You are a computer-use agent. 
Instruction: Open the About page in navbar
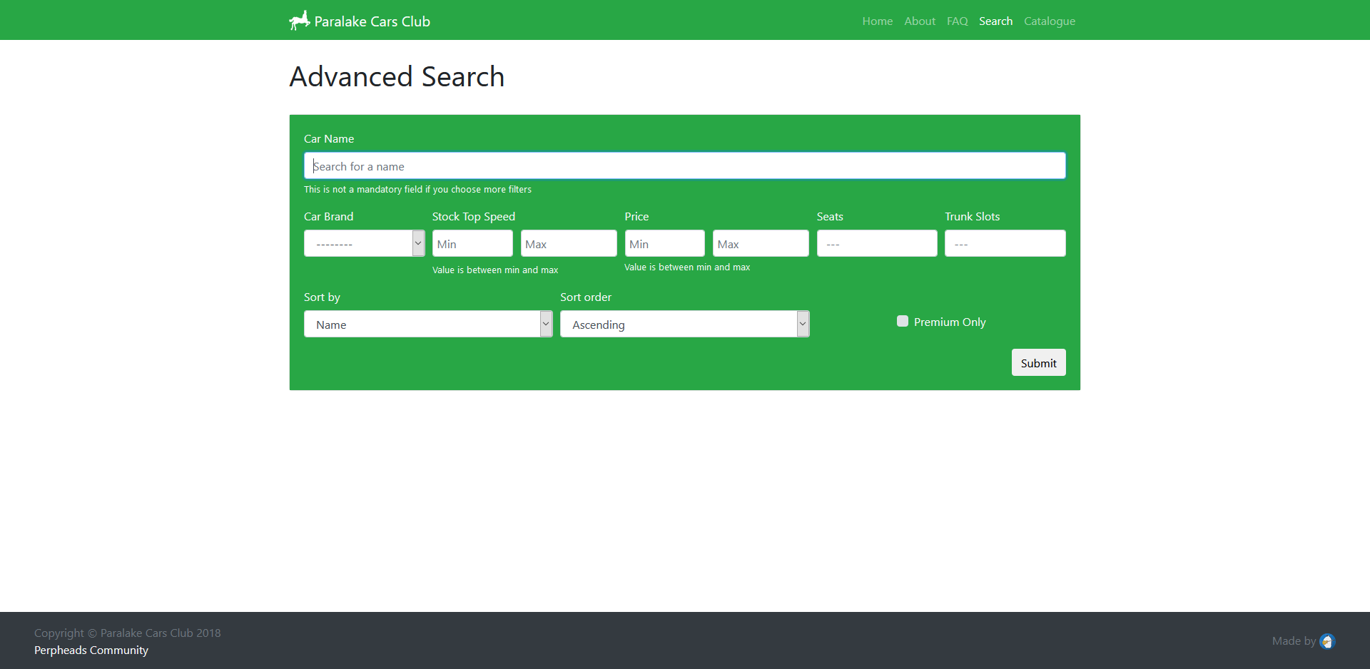(919, 21)
